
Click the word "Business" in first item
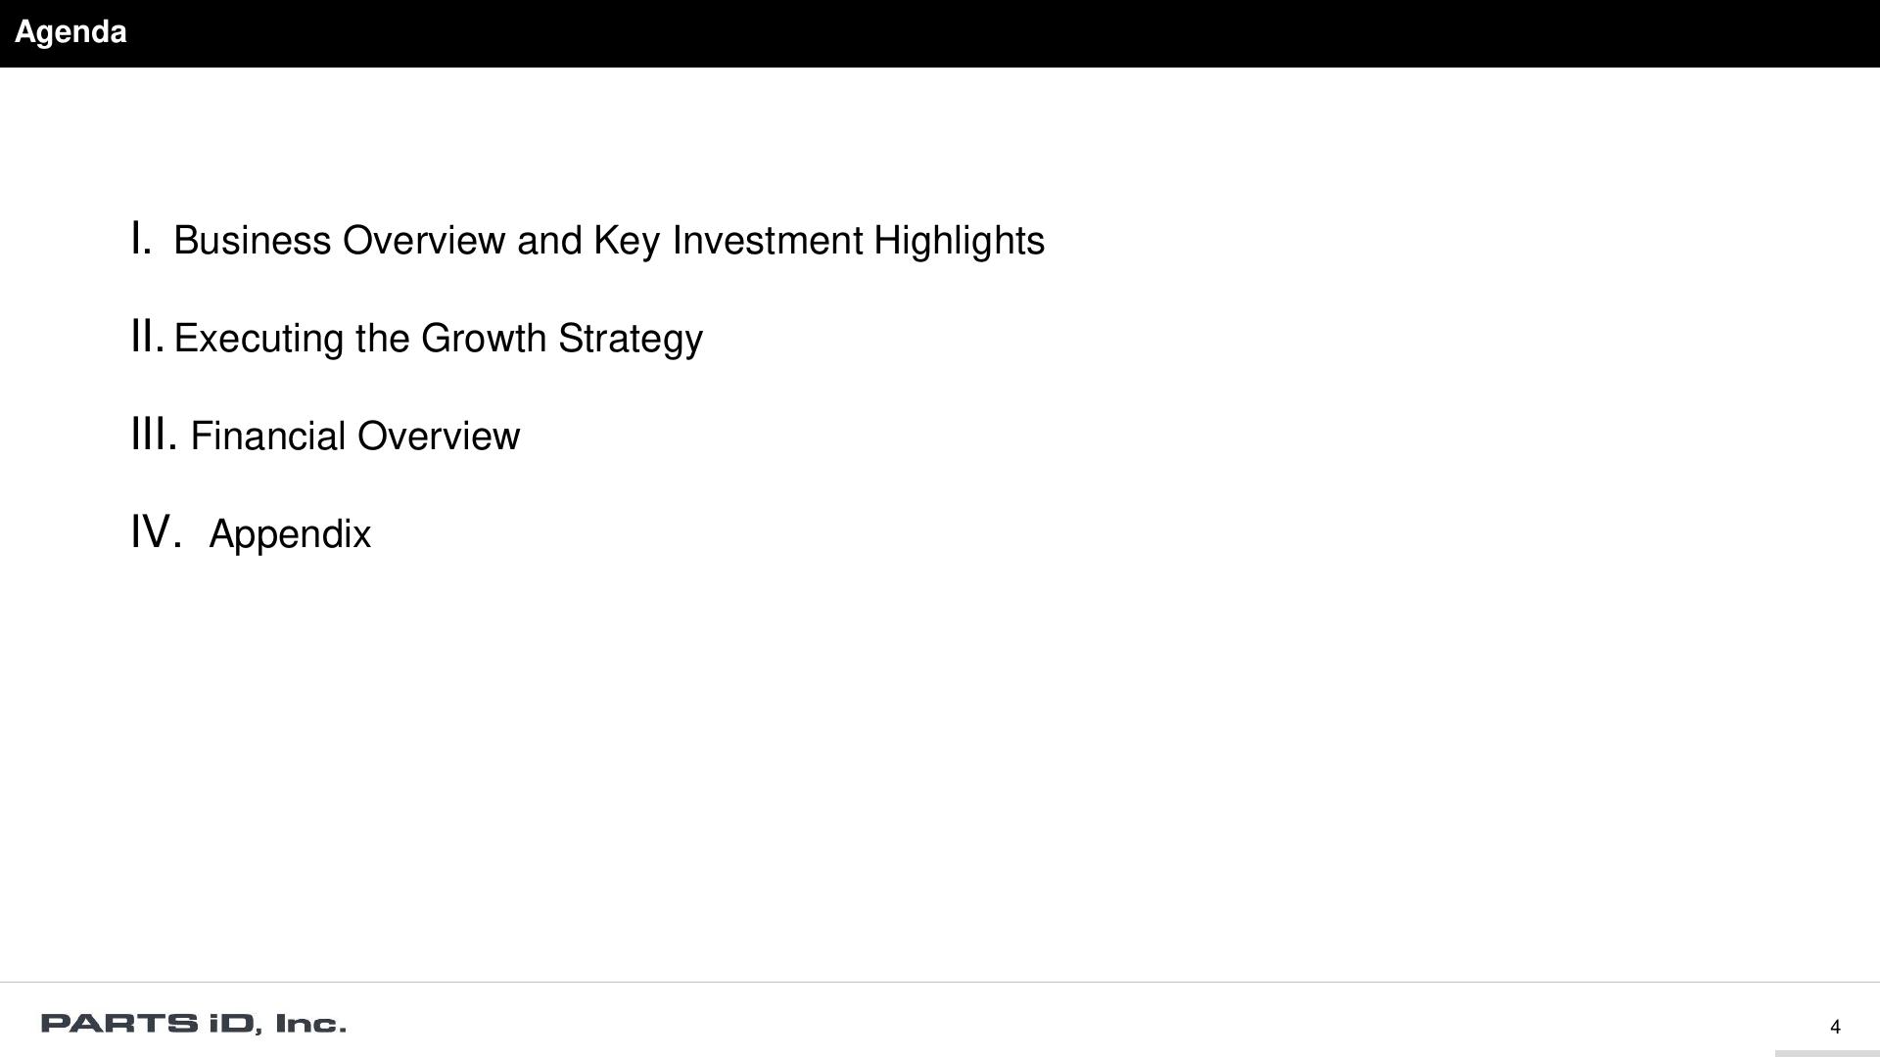tap(252, 241)
